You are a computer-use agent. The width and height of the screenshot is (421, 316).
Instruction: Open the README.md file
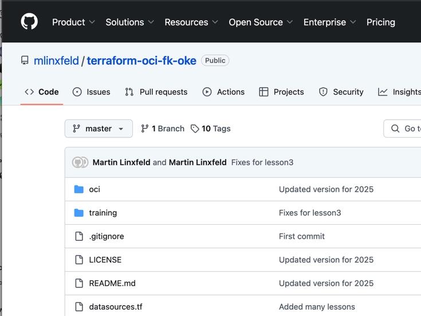pos(112,283)
